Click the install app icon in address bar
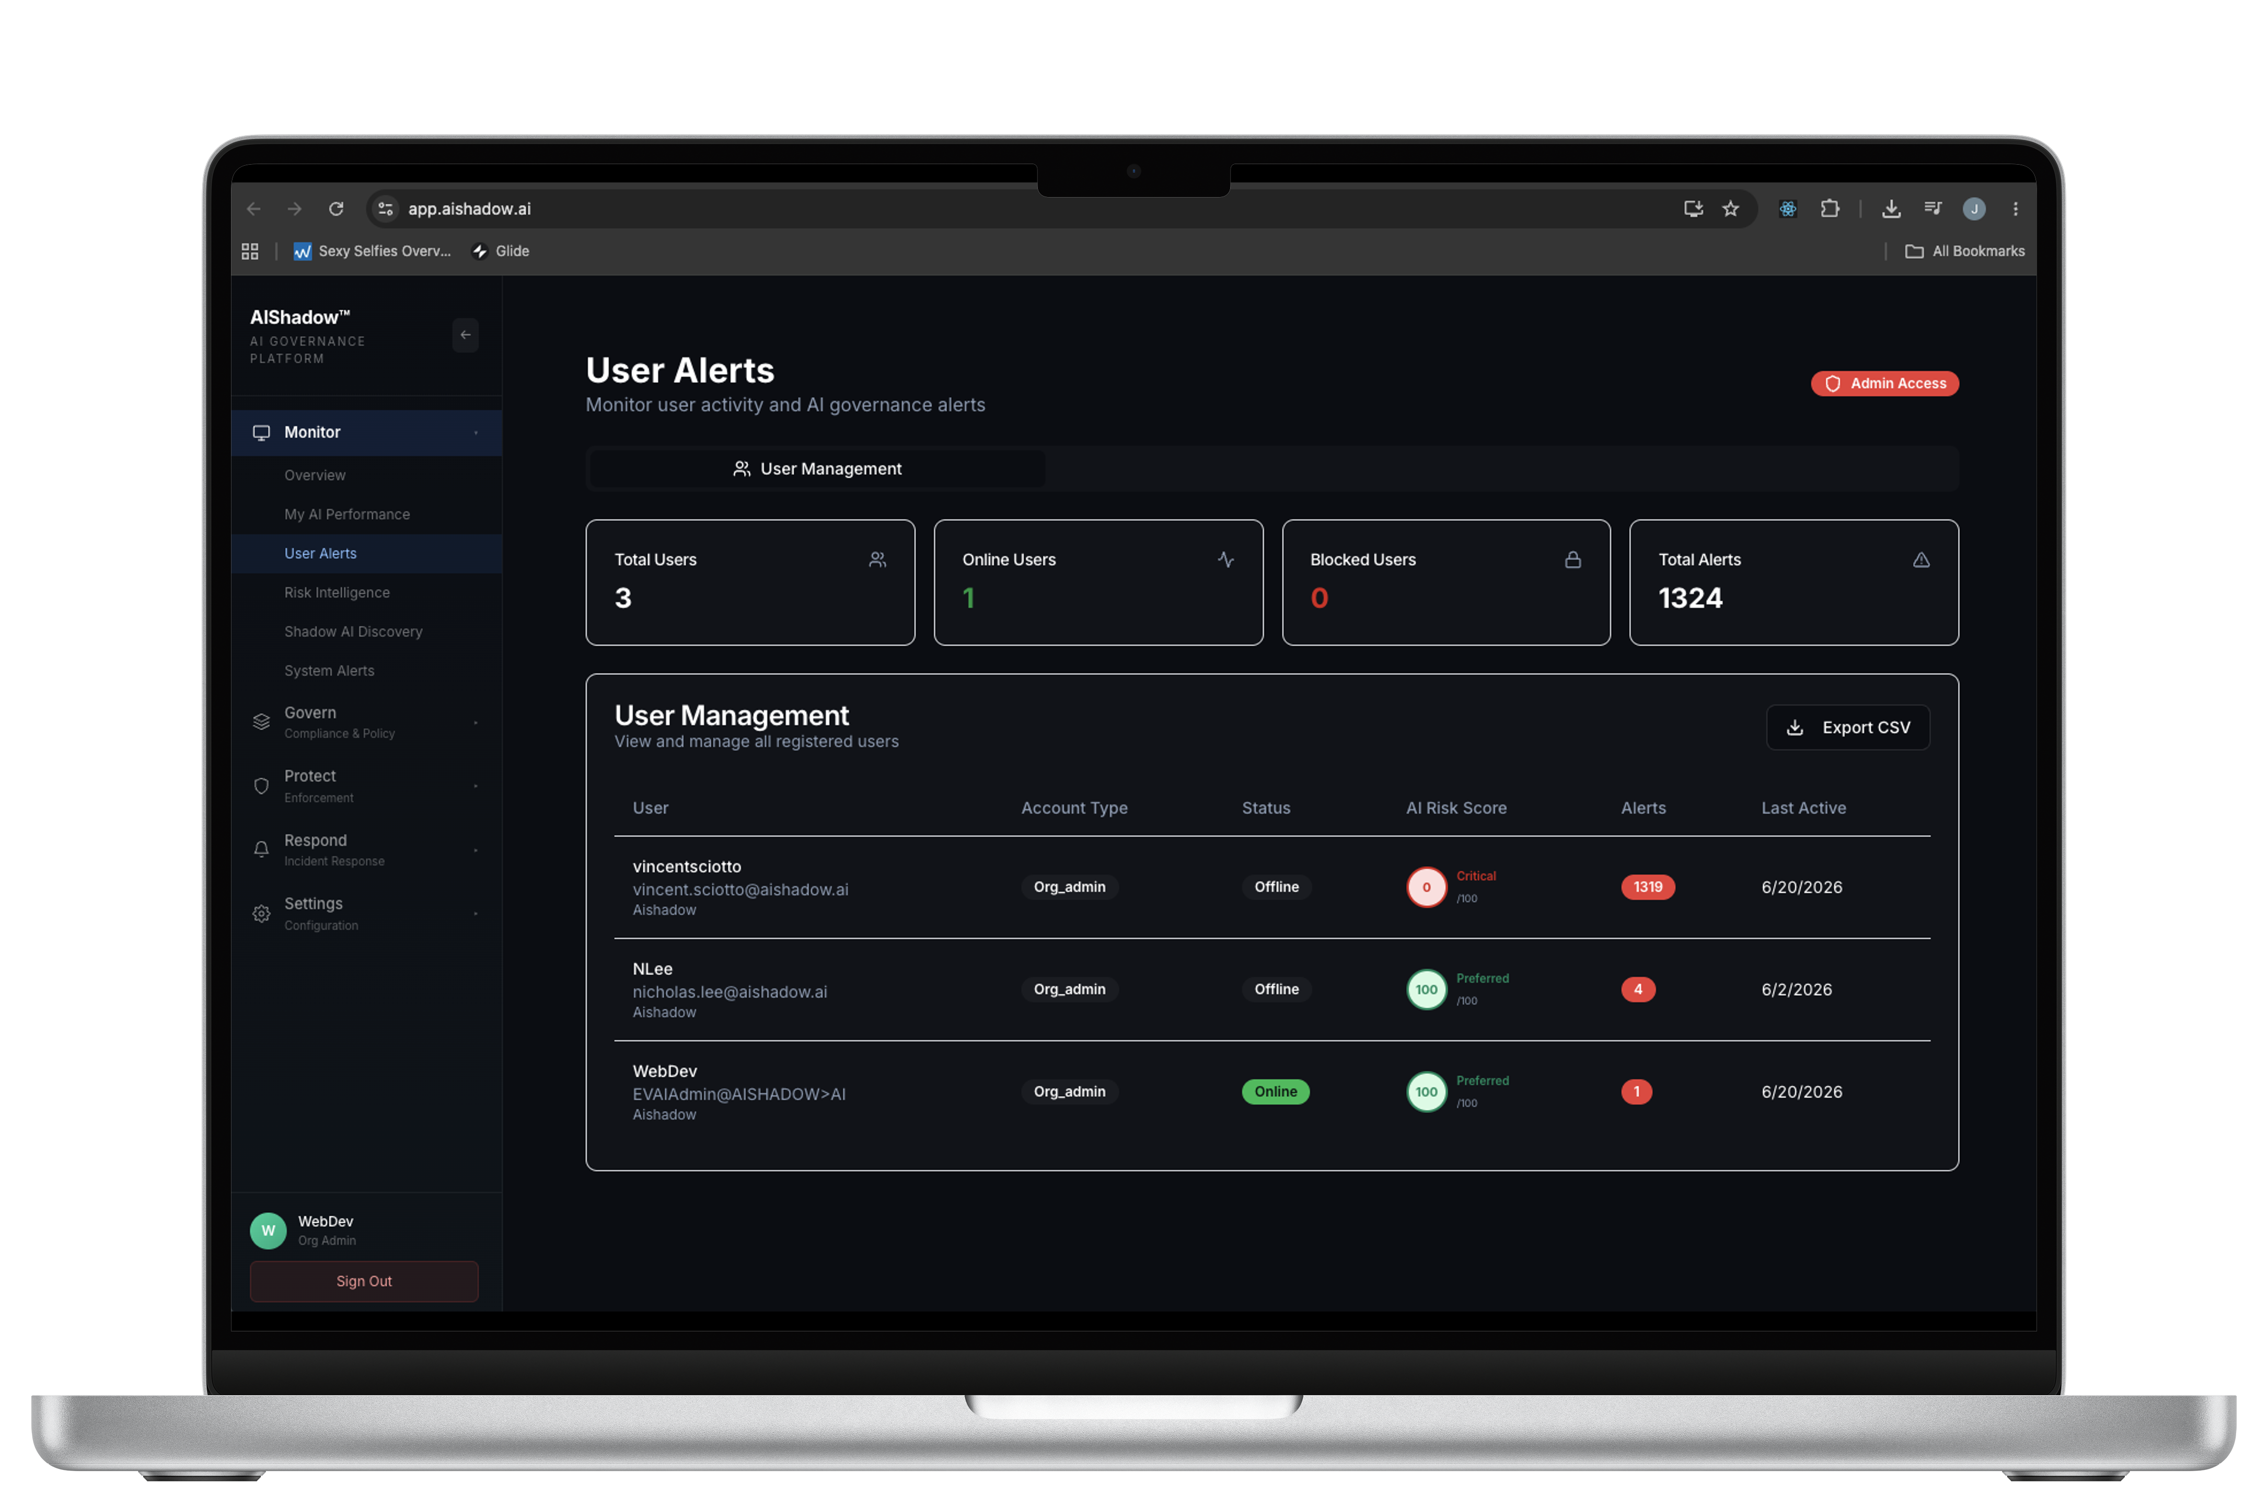Screen dimensions: 2268x1495 1693,209
